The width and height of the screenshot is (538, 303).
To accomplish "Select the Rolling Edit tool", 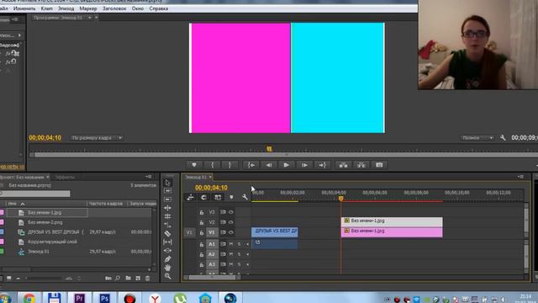I will click(x=167, y=208).
